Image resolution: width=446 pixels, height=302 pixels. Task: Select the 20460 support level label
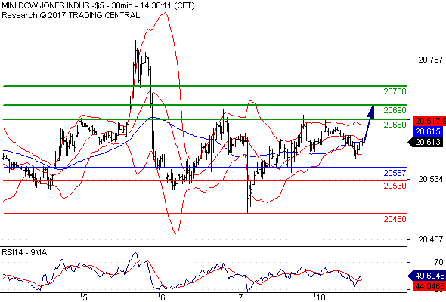click(x=395, y=219)
